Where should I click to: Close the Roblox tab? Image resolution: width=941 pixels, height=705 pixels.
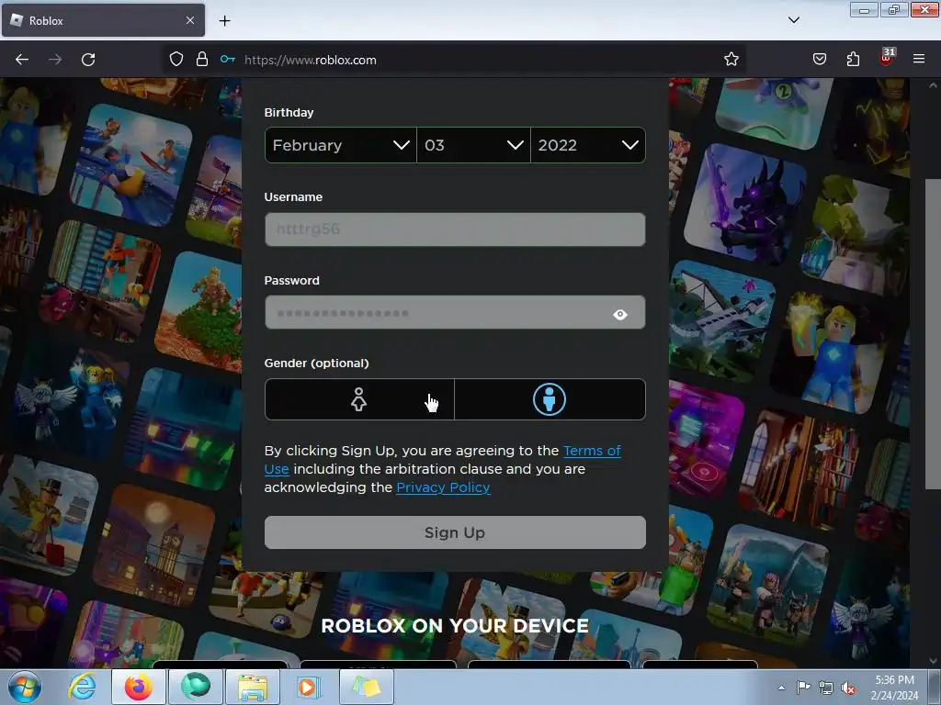coord(190,20)
